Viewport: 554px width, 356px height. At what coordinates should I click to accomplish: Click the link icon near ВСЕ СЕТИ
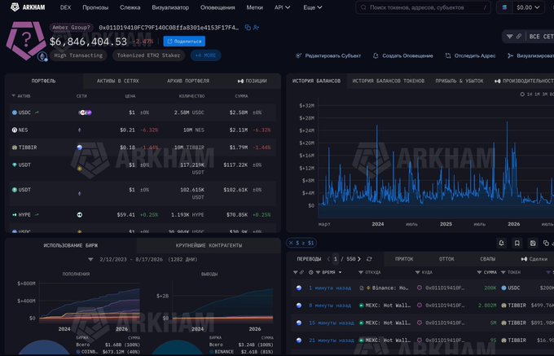point(519,37)
